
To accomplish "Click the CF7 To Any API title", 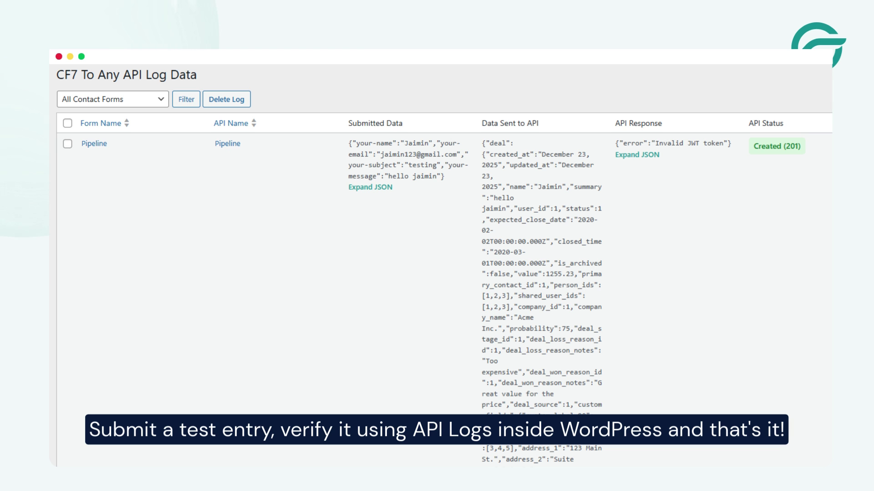I will click(x=127, y=75).
